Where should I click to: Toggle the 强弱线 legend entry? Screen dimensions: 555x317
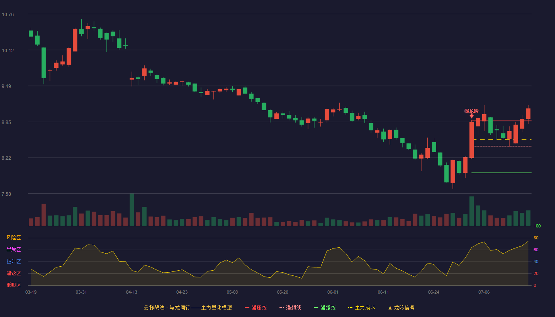(x=290, y=307)
